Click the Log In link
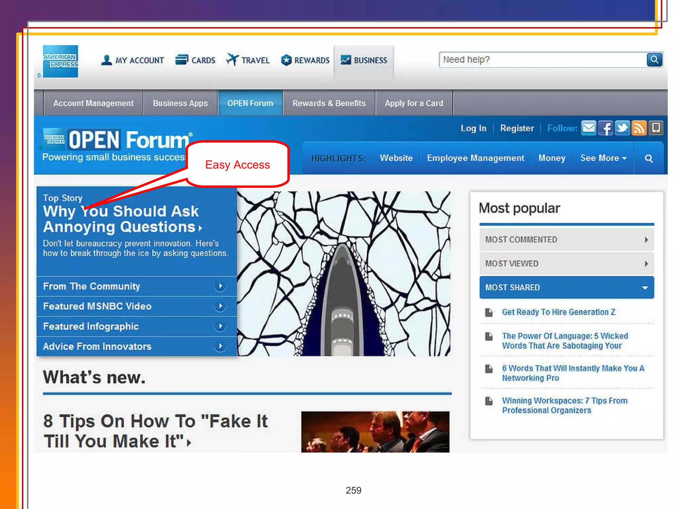The width and height of the screenshot is (679, 509). (x=473, y=128)
